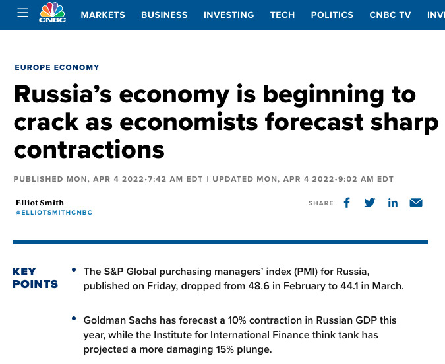Screen dimensions: 445x364
Task: Share article on LinkedIn
Action: click(393, 203)
